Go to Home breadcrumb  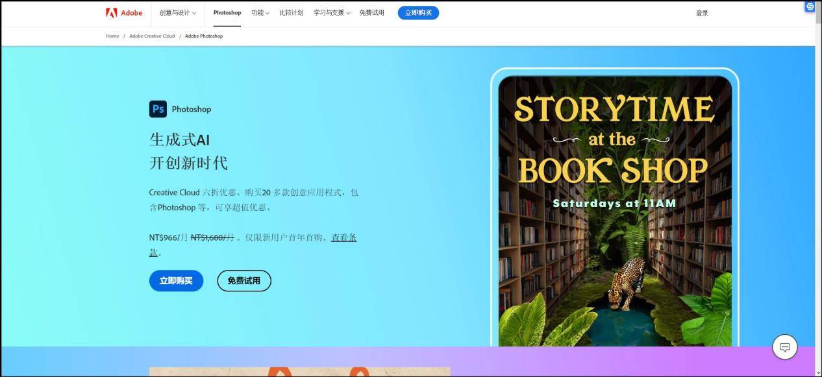112,36
